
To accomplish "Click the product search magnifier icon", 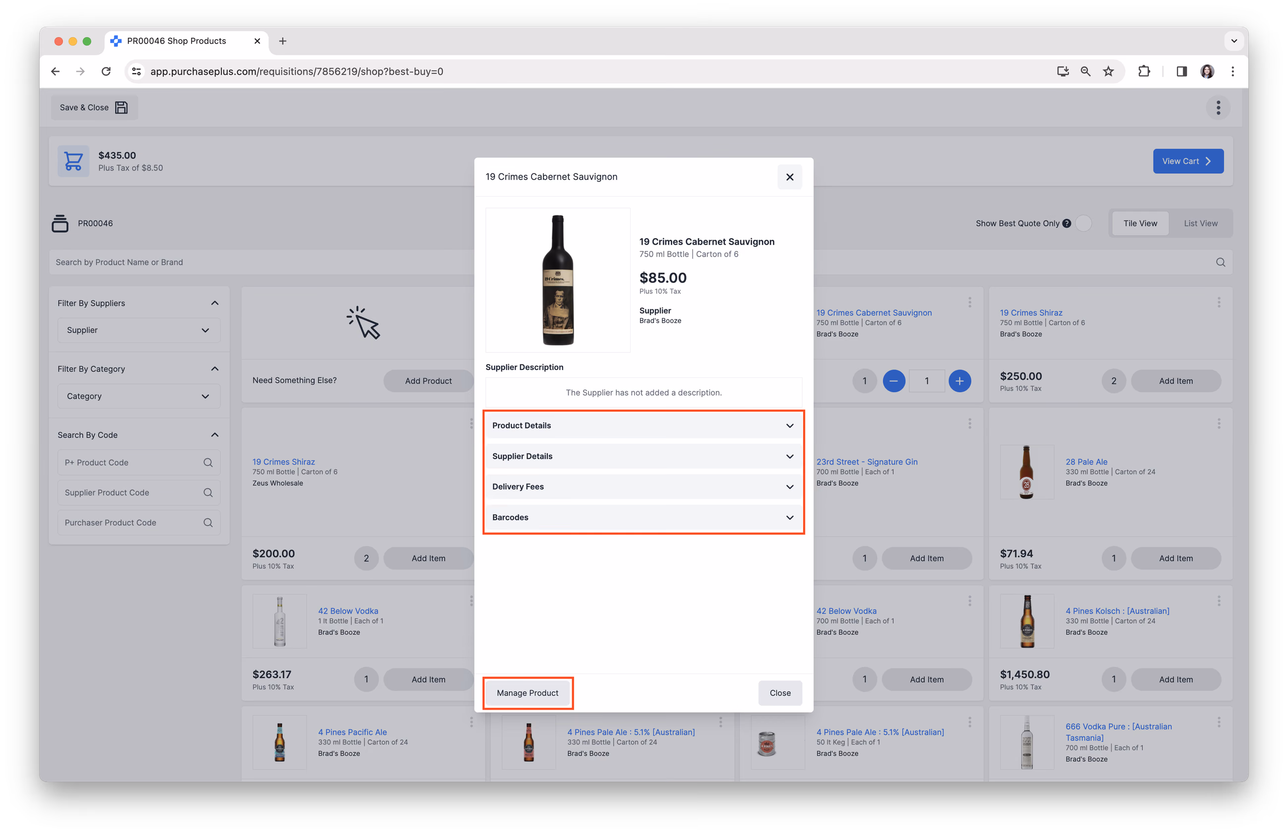I will point(1220,262).
